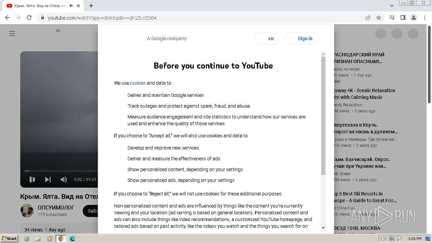The width and height of the screenshot is (432, 243).
Task: Toggle Chrome side panel
Action: (403, 18)
